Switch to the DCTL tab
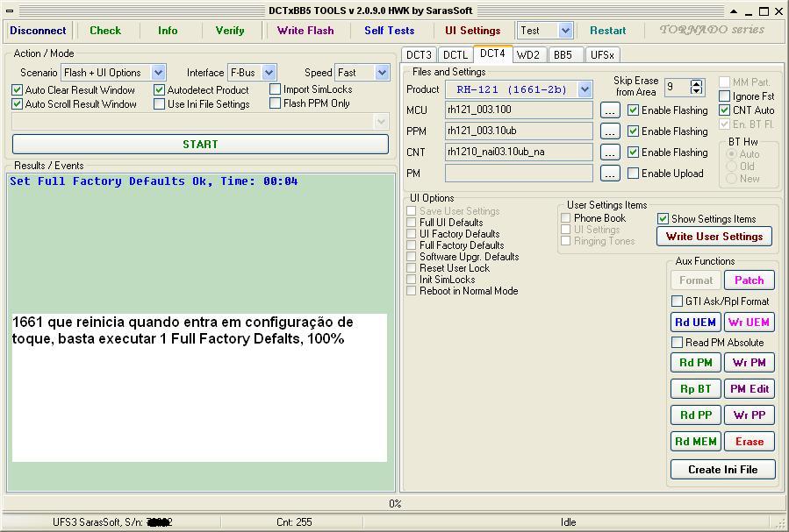Viewport: 789px width, 532px height. pos(455,54)
